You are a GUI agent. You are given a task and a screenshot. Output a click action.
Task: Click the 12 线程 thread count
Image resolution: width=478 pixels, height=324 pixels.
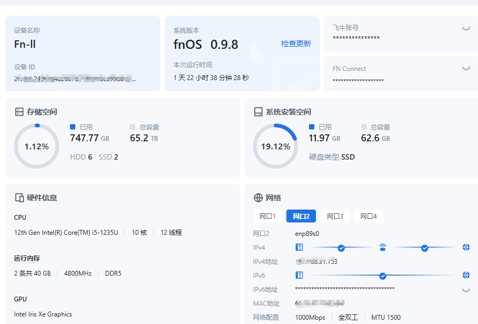(171, 233)
